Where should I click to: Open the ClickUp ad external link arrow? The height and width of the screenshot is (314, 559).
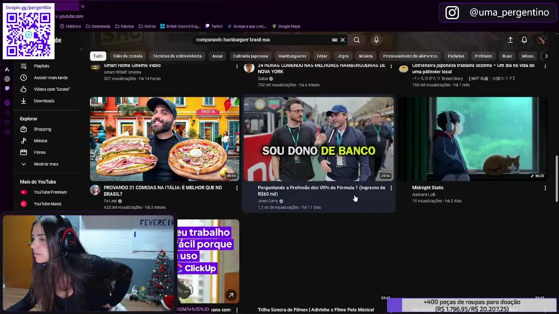click(x=231, y=295)
